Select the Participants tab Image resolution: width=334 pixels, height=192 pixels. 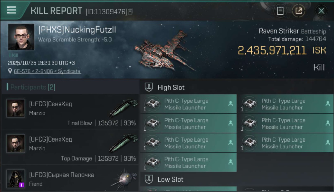pyautogui.click(x=33, y=87)
